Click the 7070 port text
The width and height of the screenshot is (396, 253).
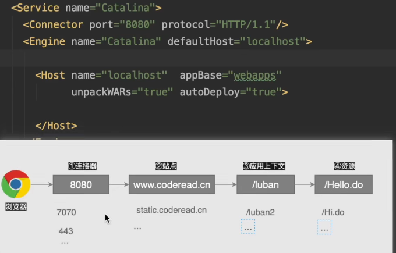(66, 212)
